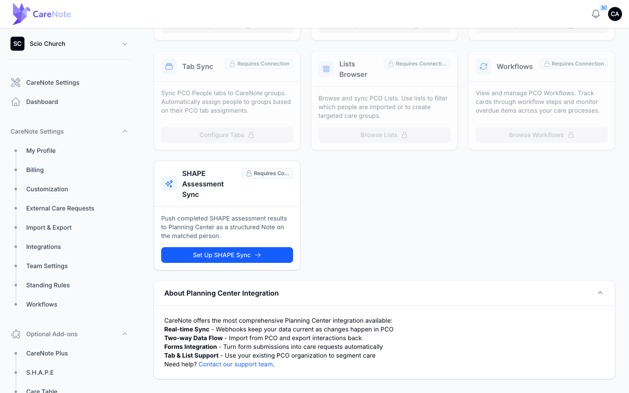Click the notification count badge showing 30
The image size is (629, 393).
[604, 8]
